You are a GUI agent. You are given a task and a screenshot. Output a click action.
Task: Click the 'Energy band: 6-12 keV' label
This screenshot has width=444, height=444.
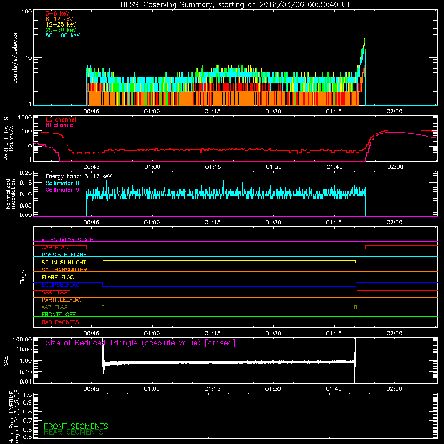[x=79, y=176]
